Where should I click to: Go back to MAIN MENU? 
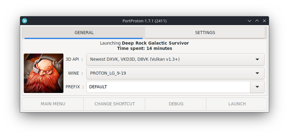point(53,104)
